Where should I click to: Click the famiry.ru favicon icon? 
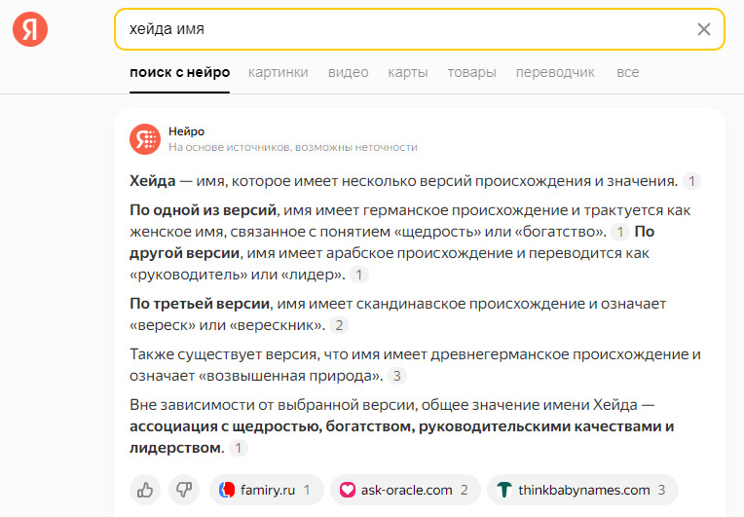[227, 490]
